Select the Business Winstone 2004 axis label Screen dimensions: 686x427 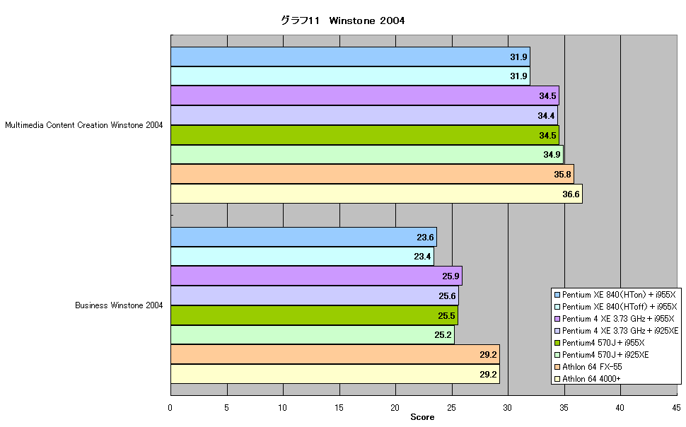pyautogui.click(x=119, y=305)
